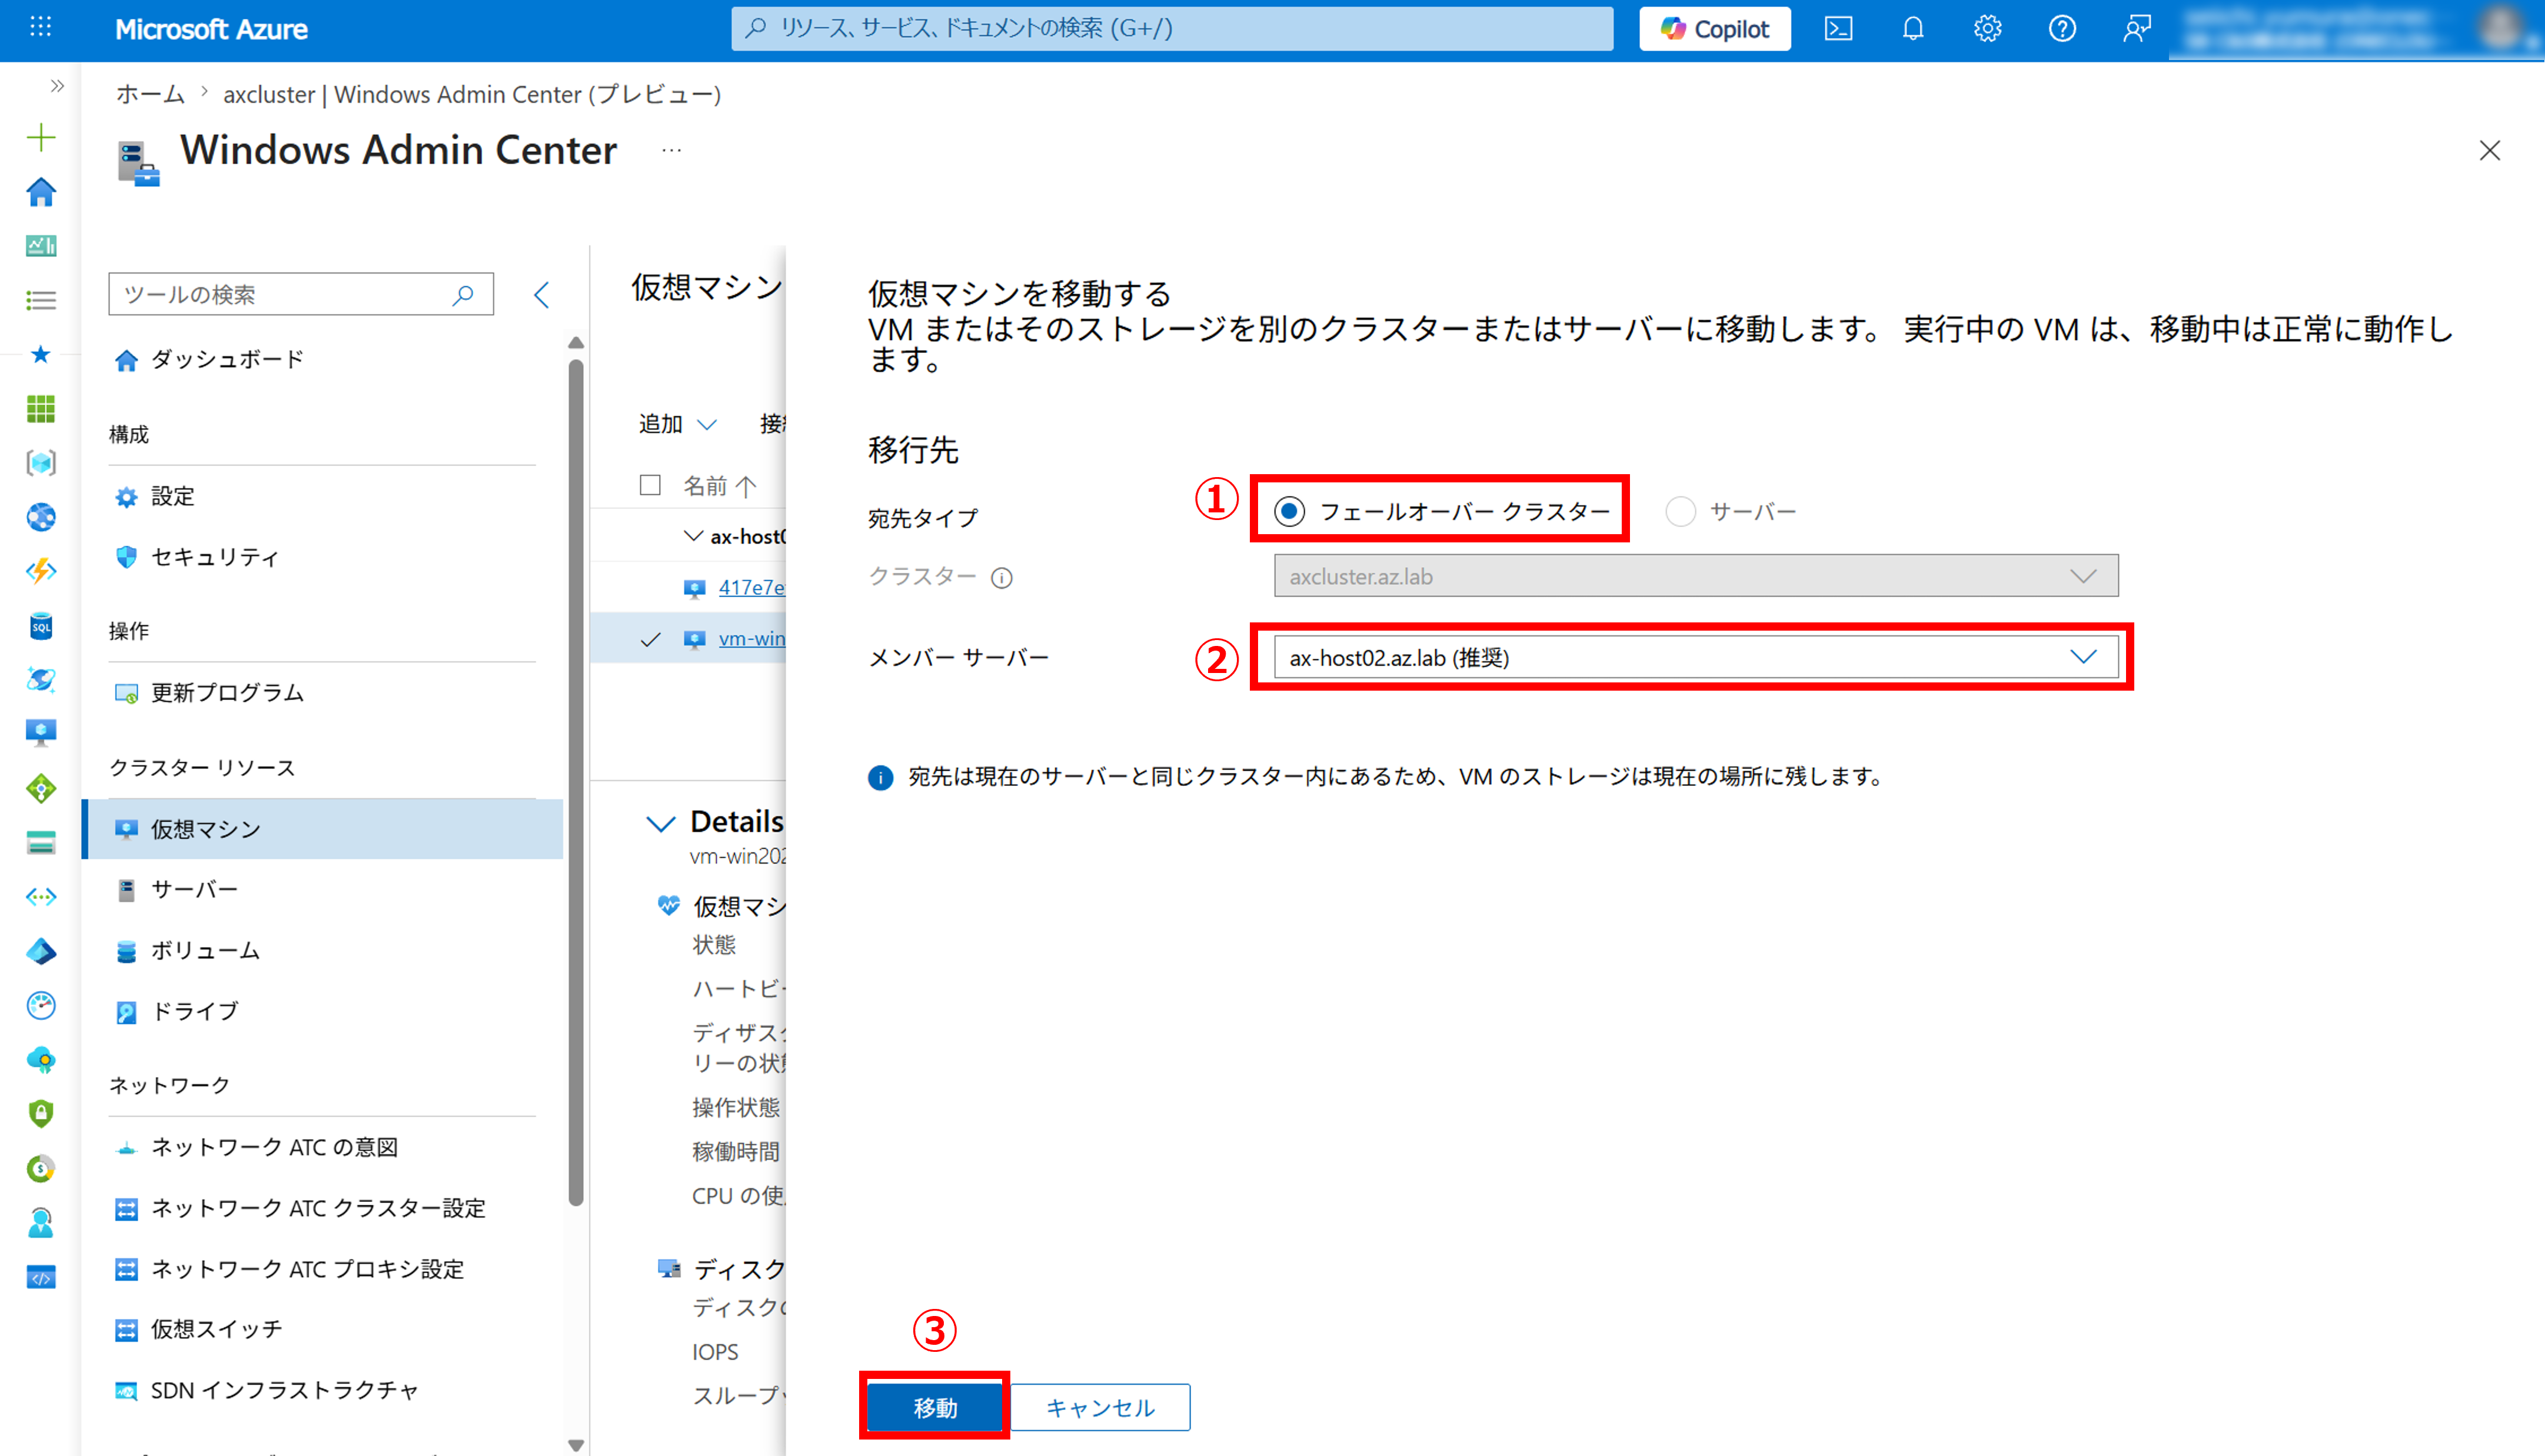
Task: Open SDN インフラストラクチャ menu item
Action: [x=284, y=1391]
